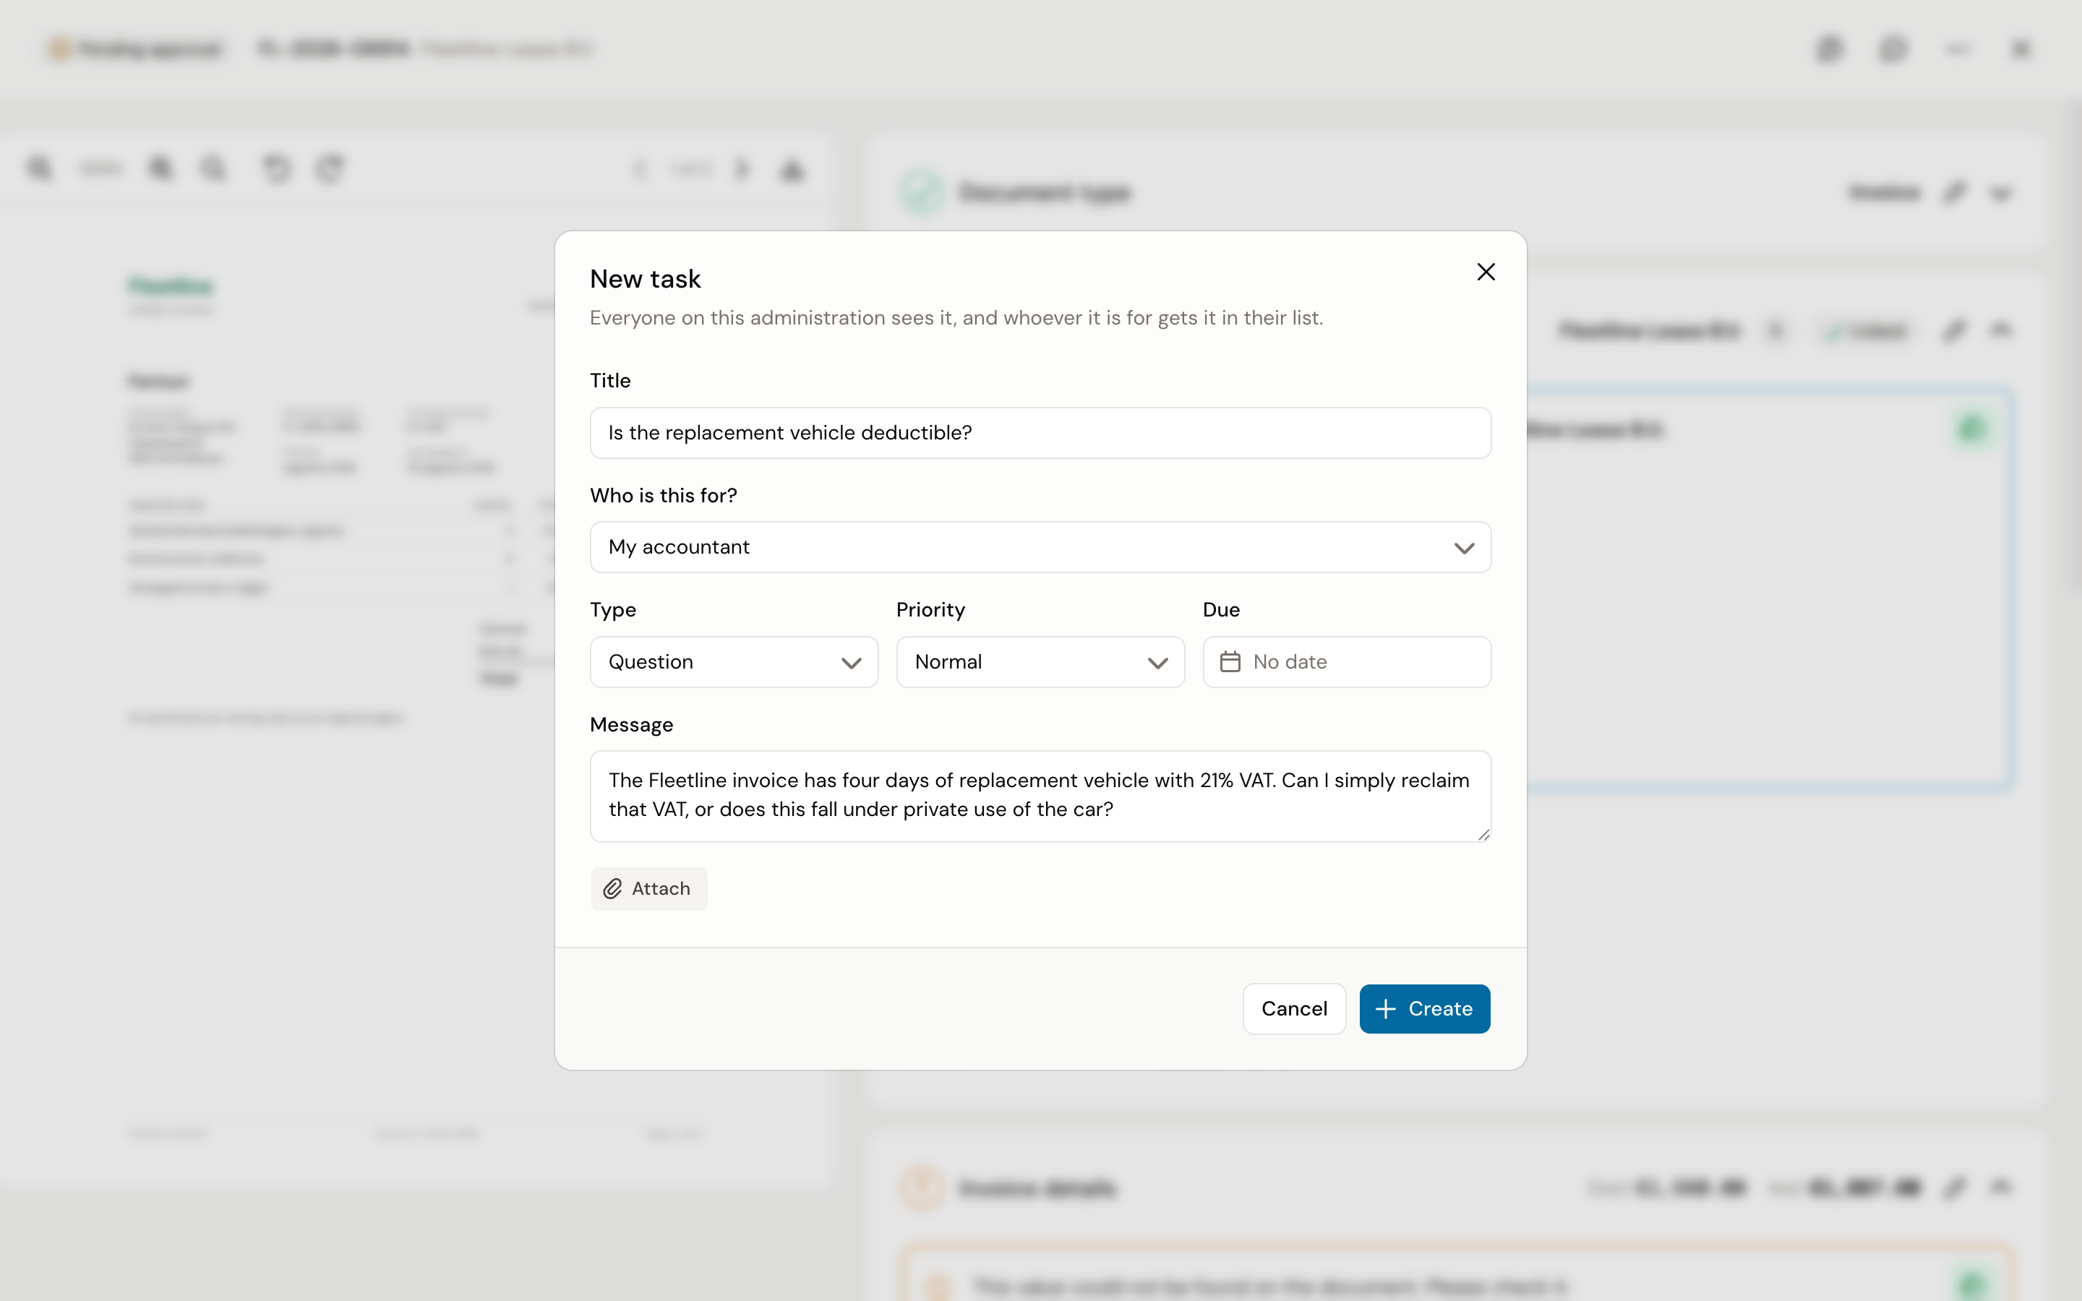Screen dimensions: 2082x1301
Task: Open the Priority dropdown showing Normal
Action: coord(1040,661)
